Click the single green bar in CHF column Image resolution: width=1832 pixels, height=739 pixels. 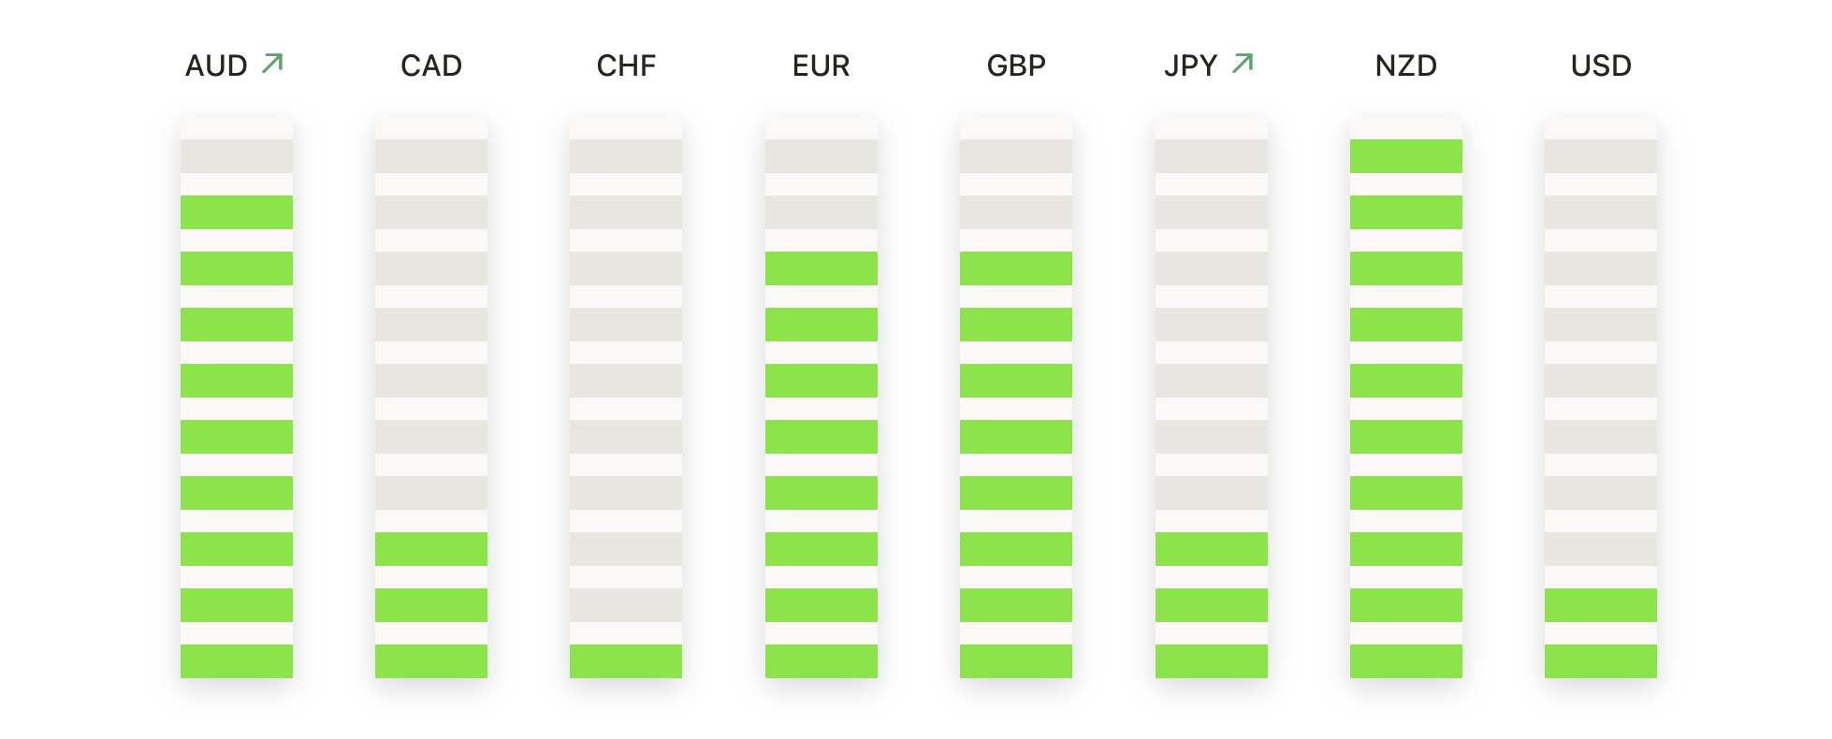[626, 661]
